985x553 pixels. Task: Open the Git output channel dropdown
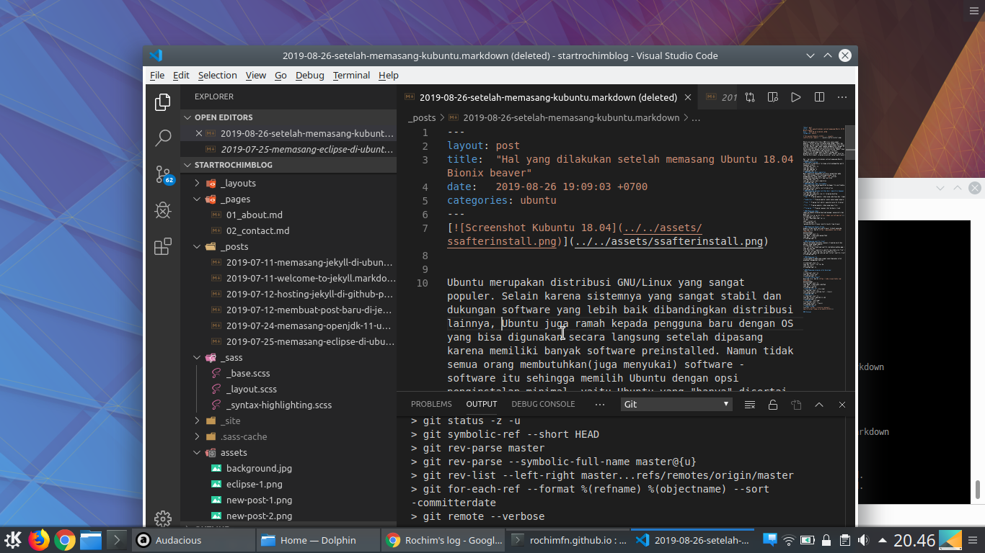point(676,404)
